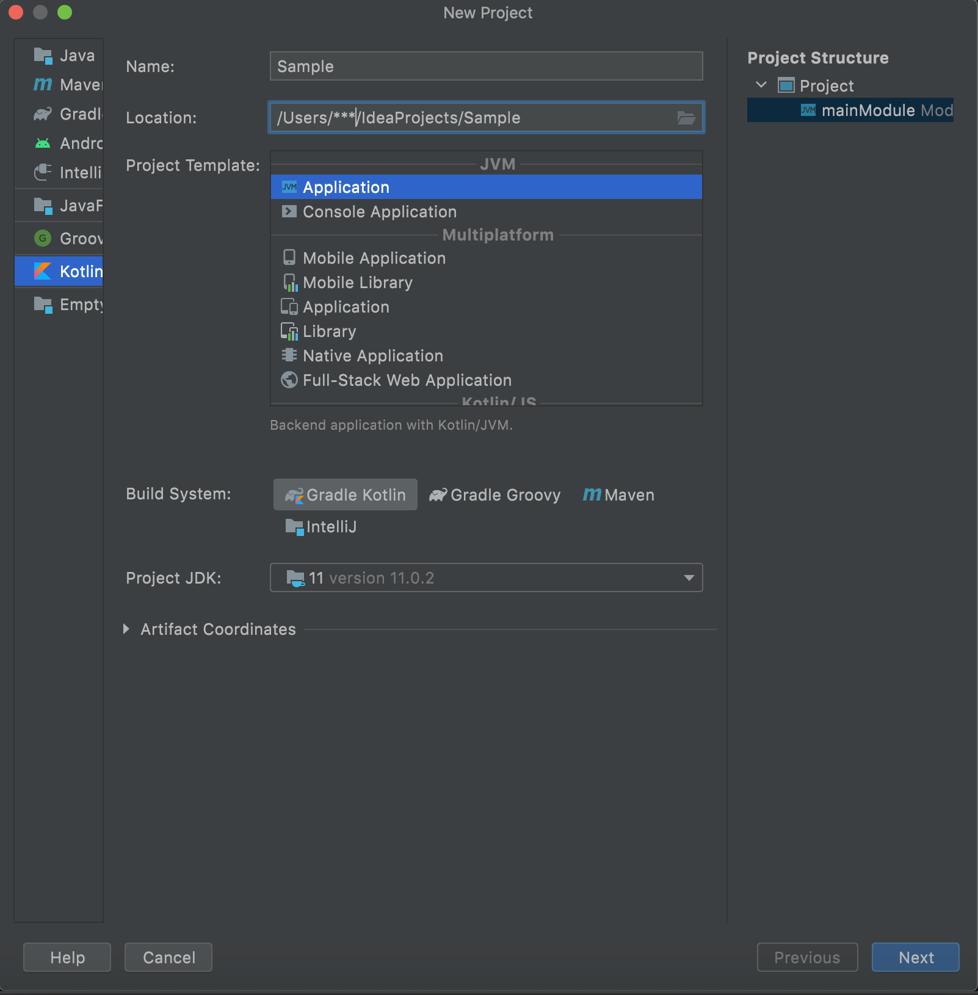978x995 pixels.
Task: Click the Next button
Action: (x=916, y=957)
